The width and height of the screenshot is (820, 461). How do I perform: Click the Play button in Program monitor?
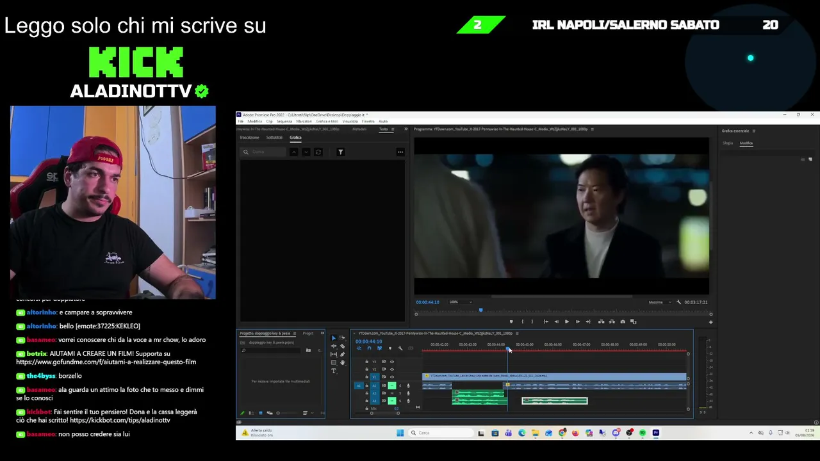566,321
